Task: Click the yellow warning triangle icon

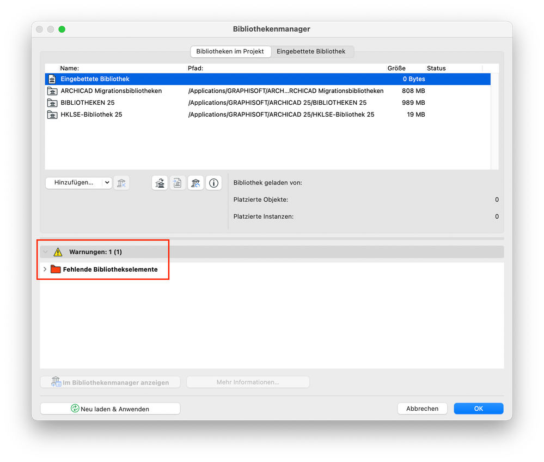Action: tap(58, 252)
